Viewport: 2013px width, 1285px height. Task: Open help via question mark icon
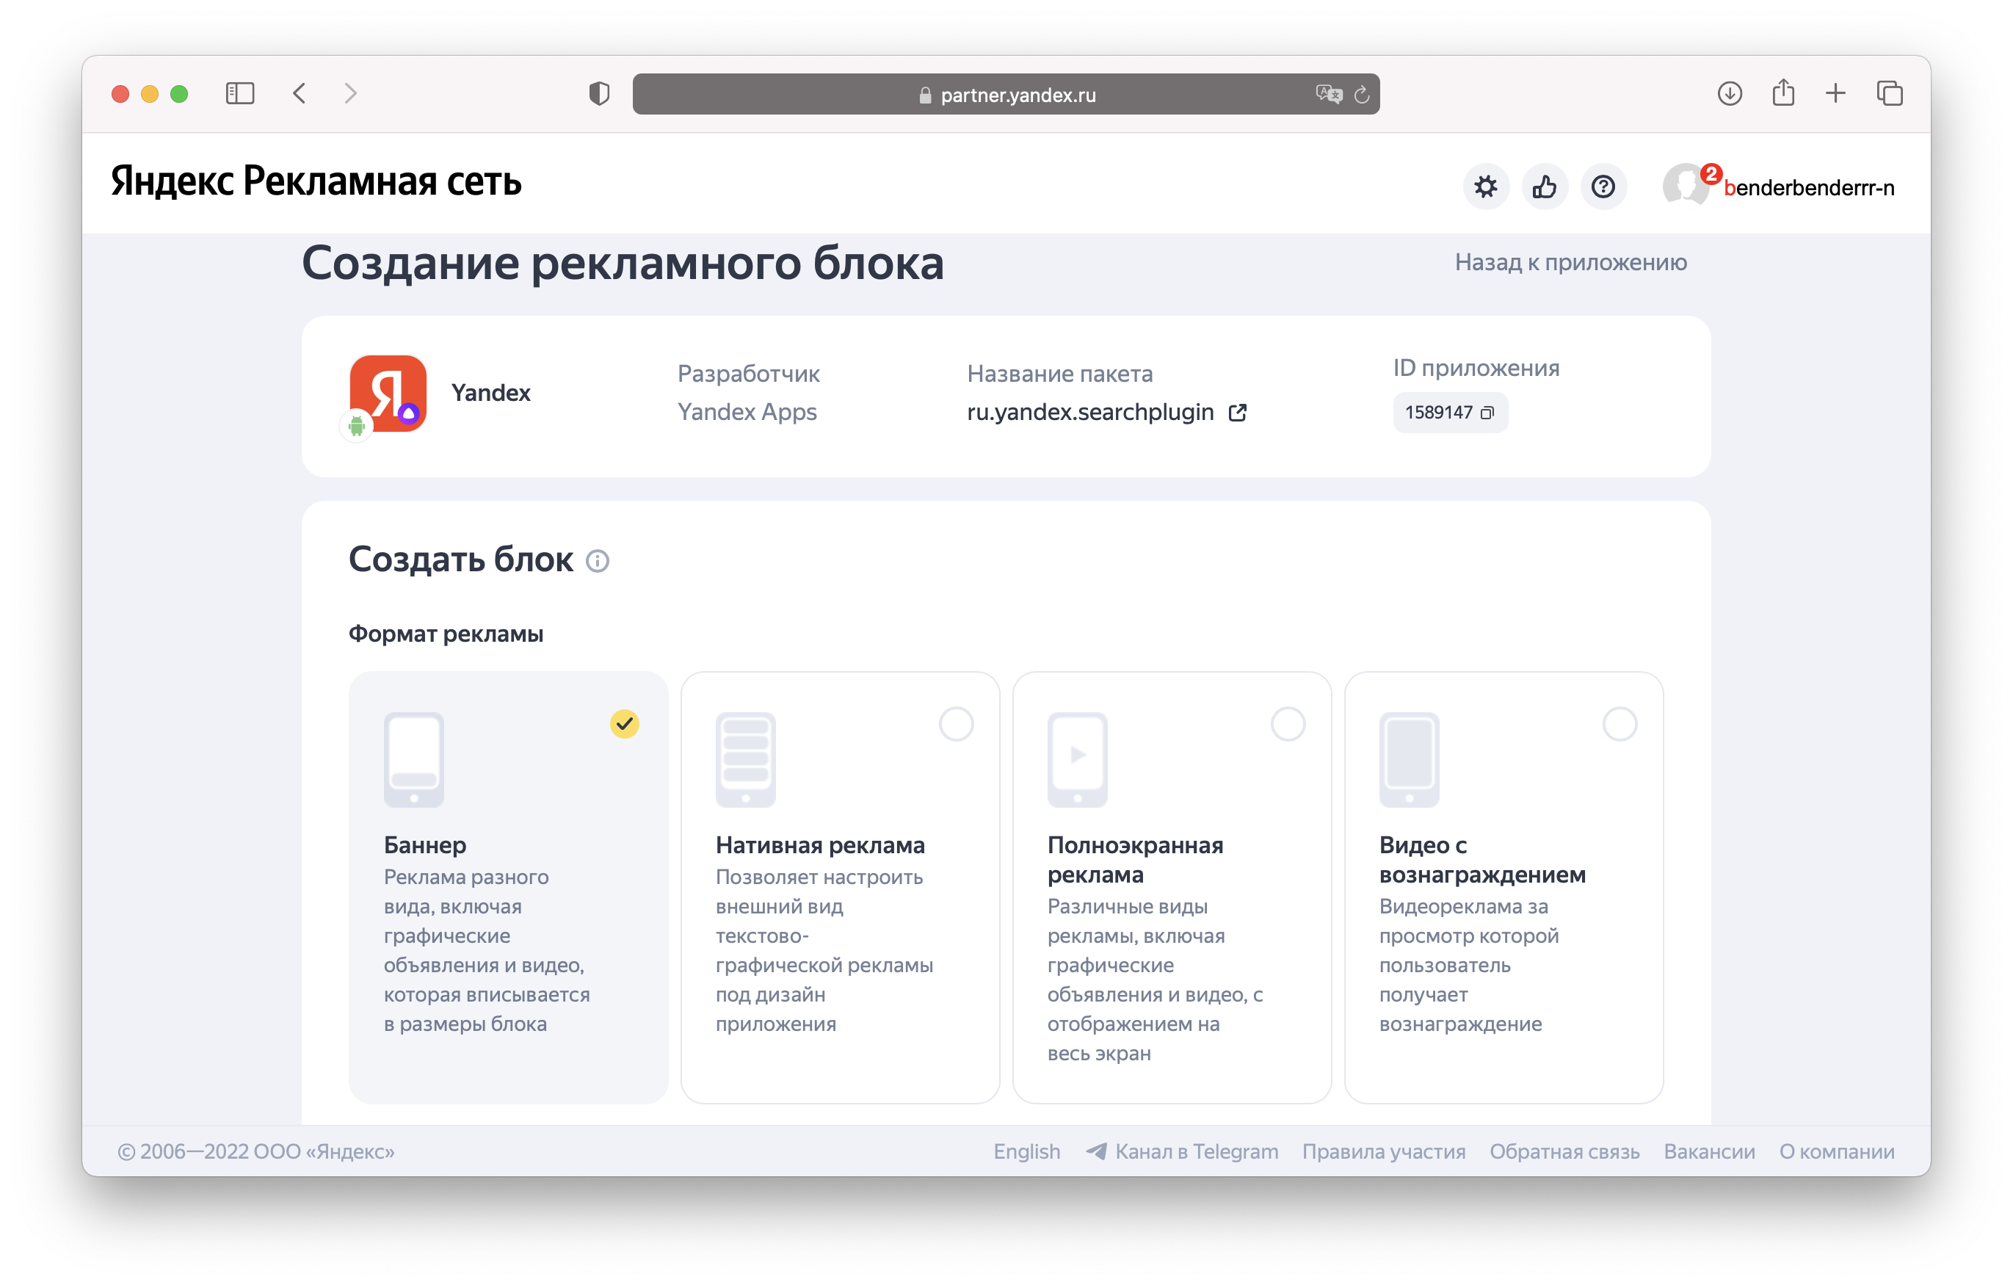click(1603, 187)
